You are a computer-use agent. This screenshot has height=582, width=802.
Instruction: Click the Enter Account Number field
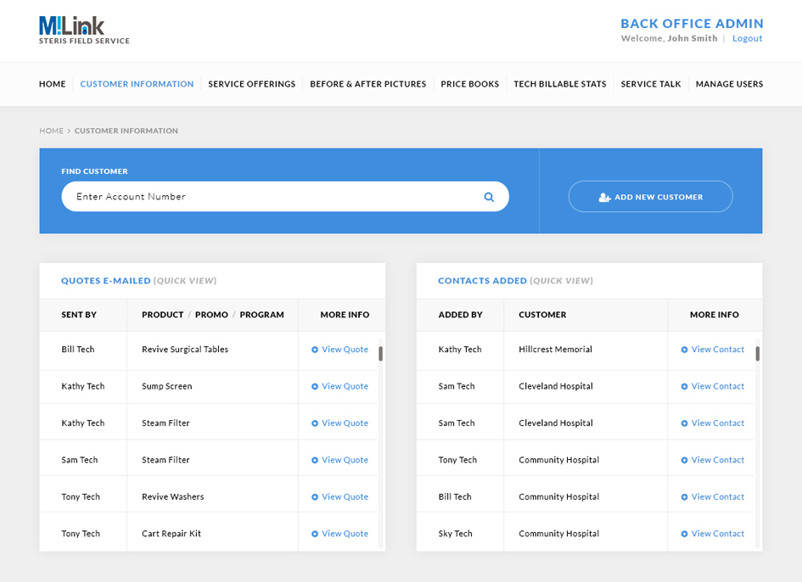(x=255, y=196)
